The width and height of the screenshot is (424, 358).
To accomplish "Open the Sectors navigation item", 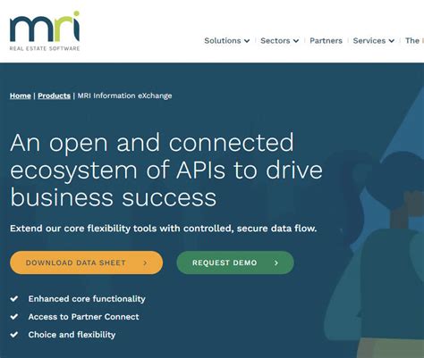I will (276, 40).
